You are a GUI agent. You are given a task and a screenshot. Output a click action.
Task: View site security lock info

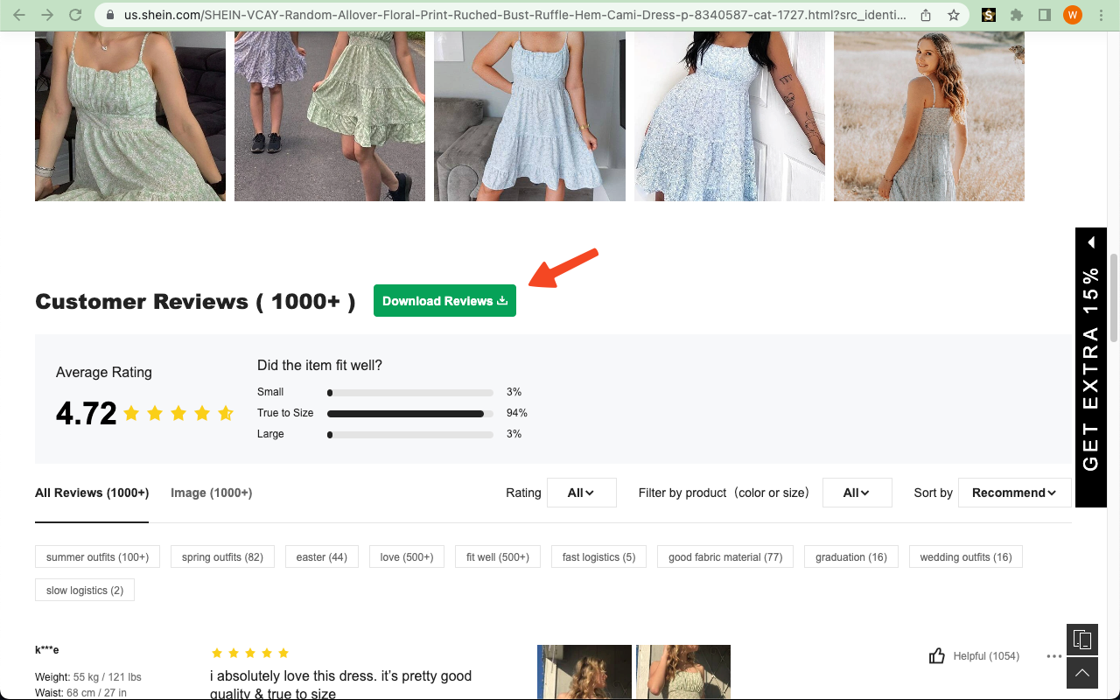pyautogui.click(x=109, y=15)
